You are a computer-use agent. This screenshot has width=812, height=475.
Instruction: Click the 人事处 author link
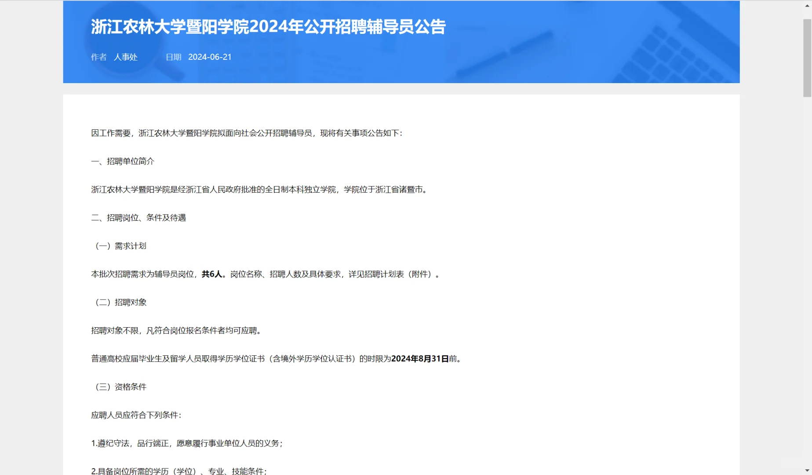tap(126, 57)
